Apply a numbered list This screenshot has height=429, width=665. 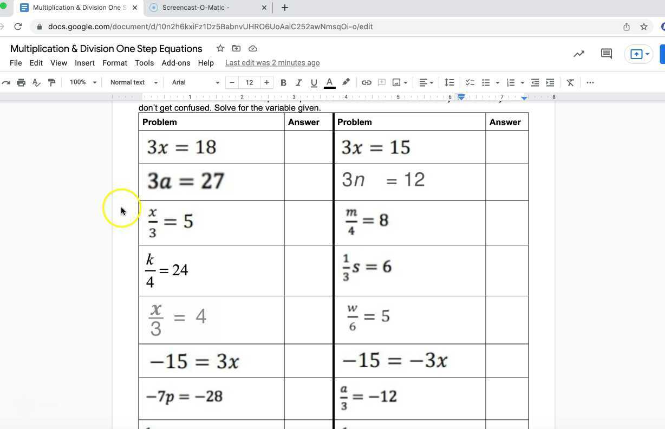[510, 82]
